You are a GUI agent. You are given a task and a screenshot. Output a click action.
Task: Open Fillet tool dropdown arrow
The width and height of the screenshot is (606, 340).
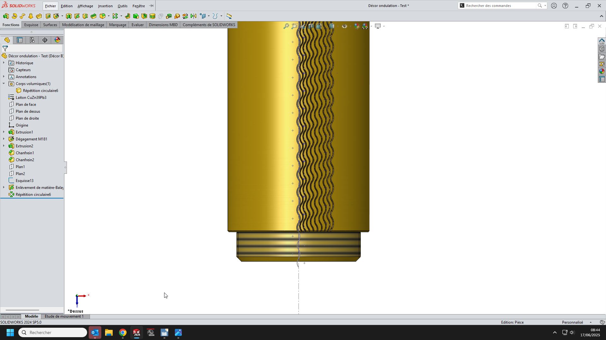click(109, 16)
